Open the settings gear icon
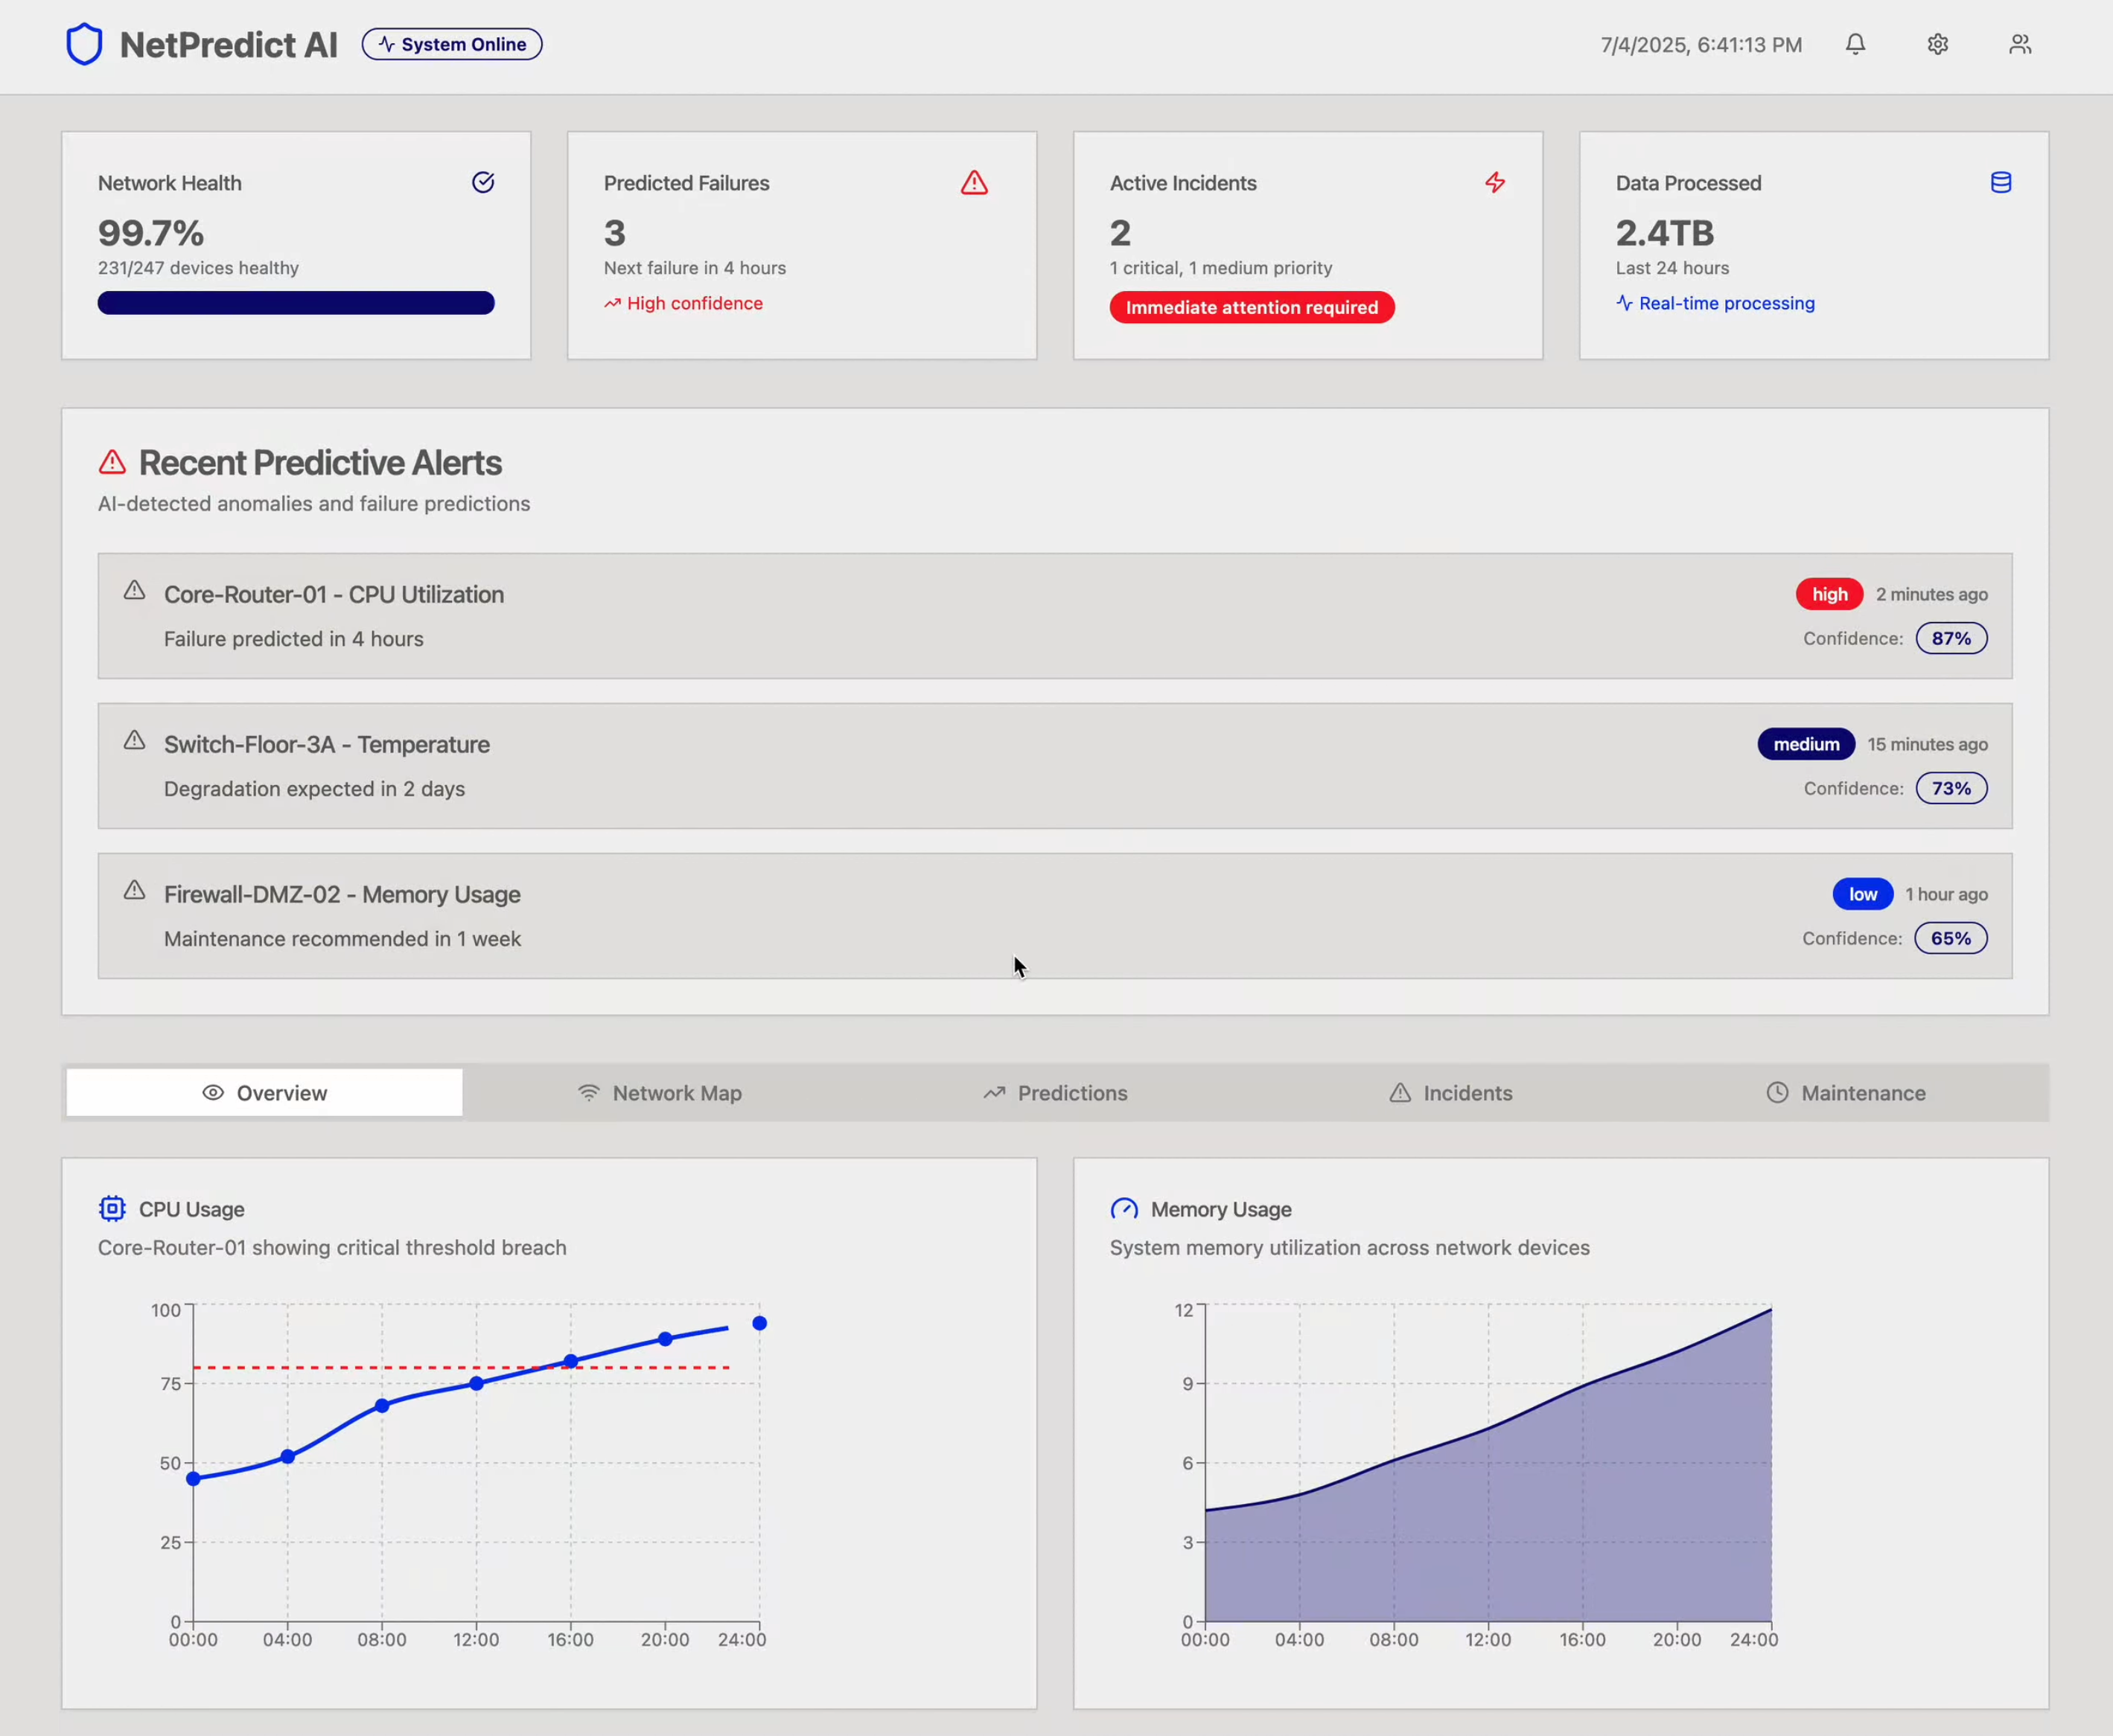2113x1736 pixels. pos(1937,44)
